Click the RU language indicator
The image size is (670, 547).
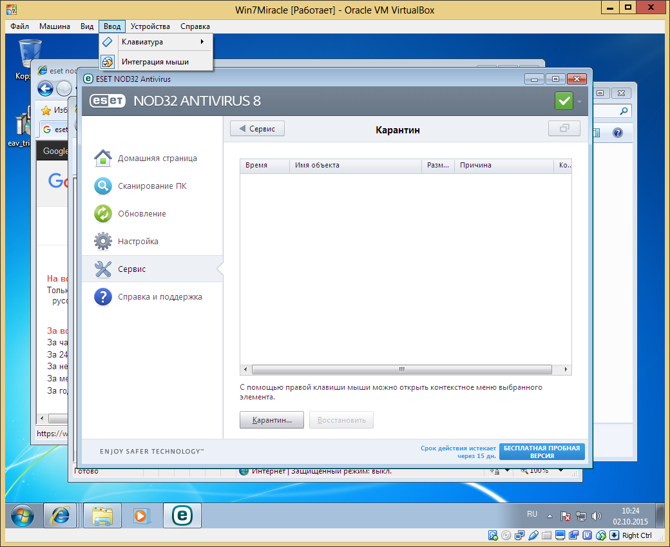532,514
